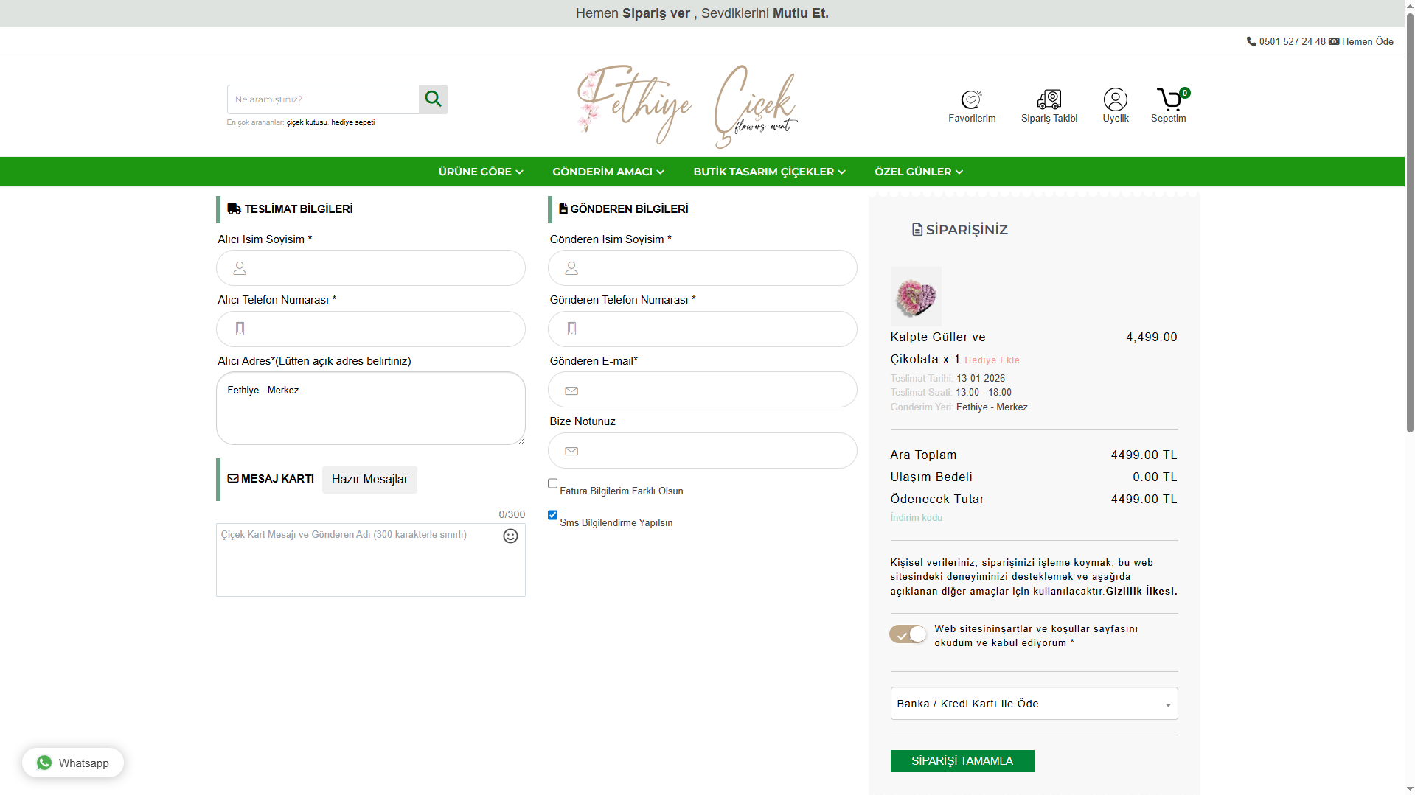
Task: Open BUTİK TASARIM ÇİÇEKLER menu
Action: 769,172
